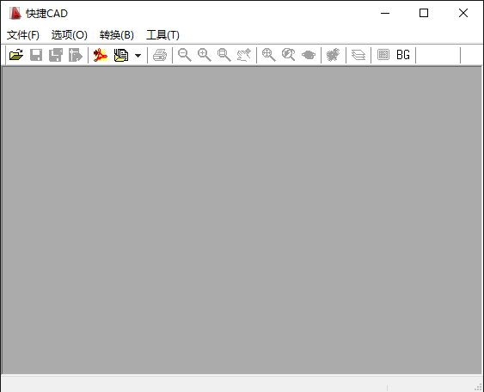Image resolution: width=484 pixels, height=392 pixels.
Task: Click the zoom previous magnifier icon
Action: point(289,55)
